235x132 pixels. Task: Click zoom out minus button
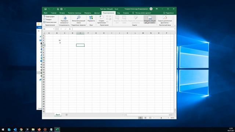click(x=154, y=118)
